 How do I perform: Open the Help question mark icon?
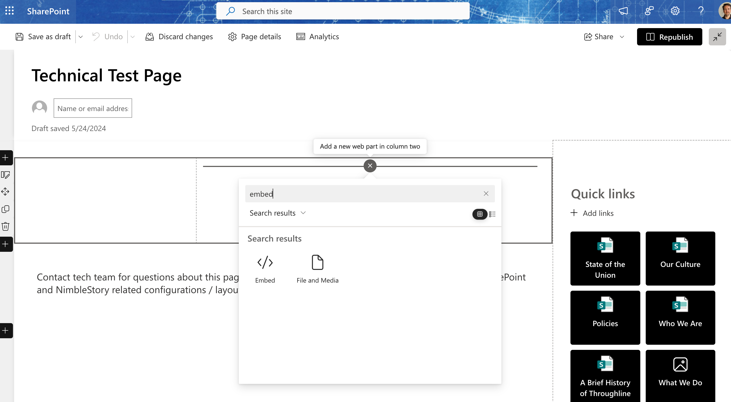click(x=701, y=11)
